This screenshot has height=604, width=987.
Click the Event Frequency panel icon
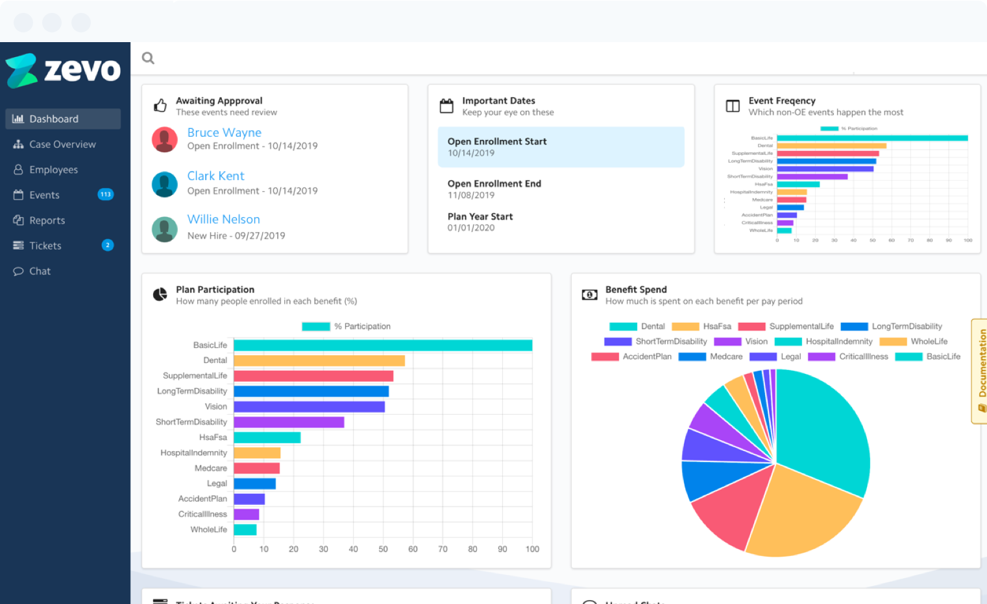click(733, 106)
